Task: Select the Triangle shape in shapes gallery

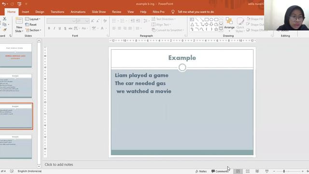Action: (x=192, y=24)
